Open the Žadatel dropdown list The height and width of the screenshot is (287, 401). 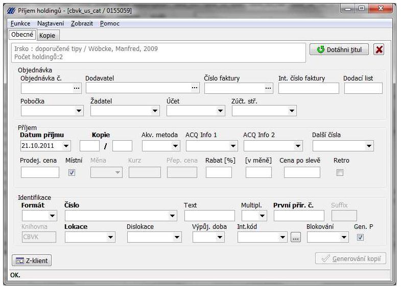click(x=155, y=111)
